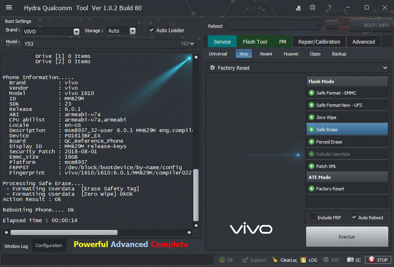394x267 pixels.
Task: Switch to the Flash Tool tab
Action: 255,42
